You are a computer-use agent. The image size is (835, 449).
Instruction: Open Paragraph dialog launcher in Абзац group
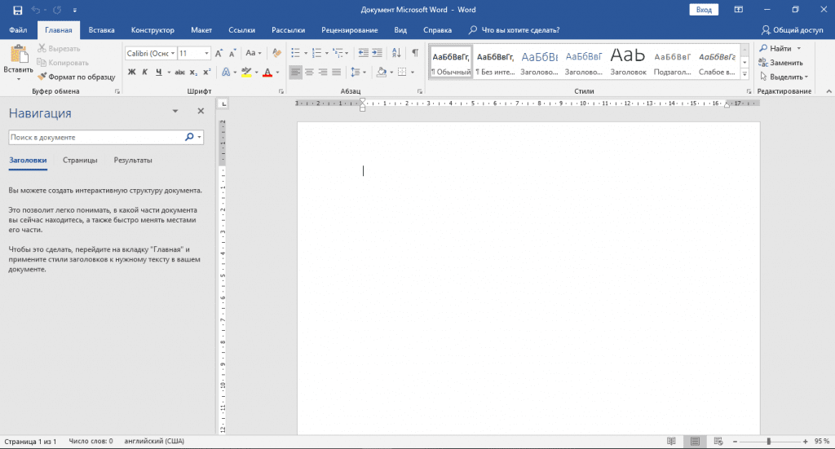(420, 91)
